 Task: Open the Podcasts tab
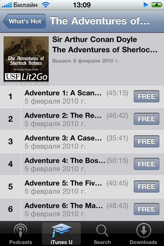coord(20,234)
